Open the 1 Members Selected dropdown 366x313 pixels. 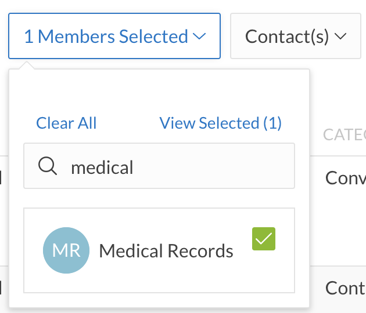(x=114, y=36)
